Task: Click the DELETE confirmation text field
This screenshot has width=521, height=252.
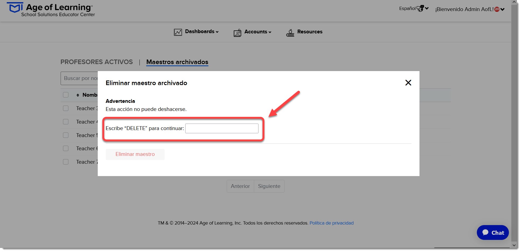Action: [x=222, y=128]
